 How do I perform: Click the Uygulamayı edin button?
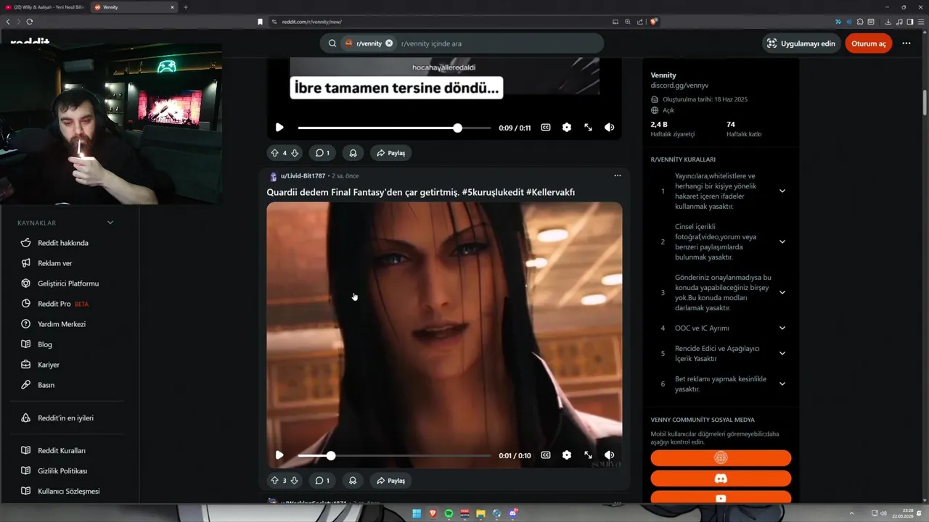801,43
